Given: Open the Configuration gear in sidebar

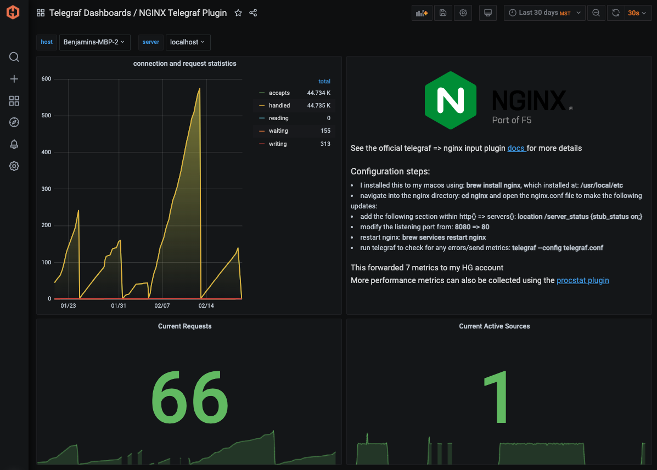Looking at the screenshot, I should coord(14,166).
